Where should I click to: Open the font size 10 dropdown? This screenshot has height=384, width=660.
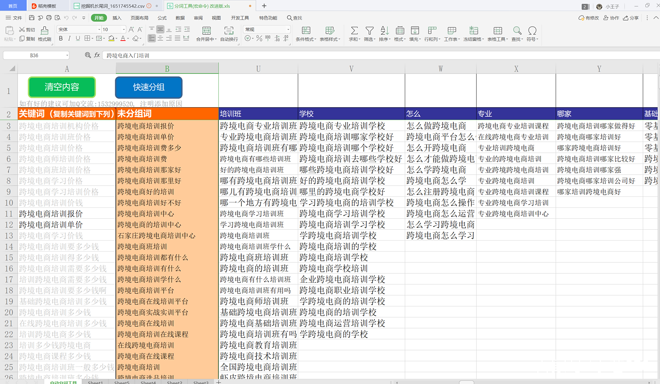pos(124,29)
